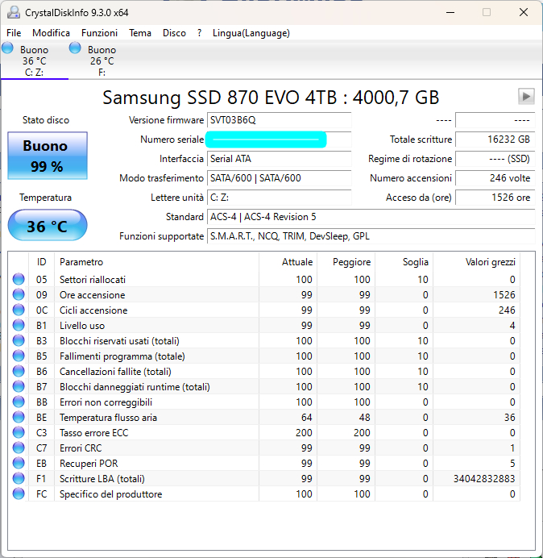Screen dimensions: 543x558
Task: Click status orb of Temperatura flusso aria row
Action: coord(19,417)
